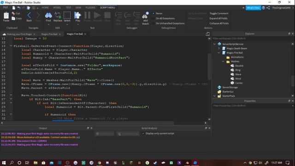
Task: Fold the if block at line 31
Action: pos(11,114)
